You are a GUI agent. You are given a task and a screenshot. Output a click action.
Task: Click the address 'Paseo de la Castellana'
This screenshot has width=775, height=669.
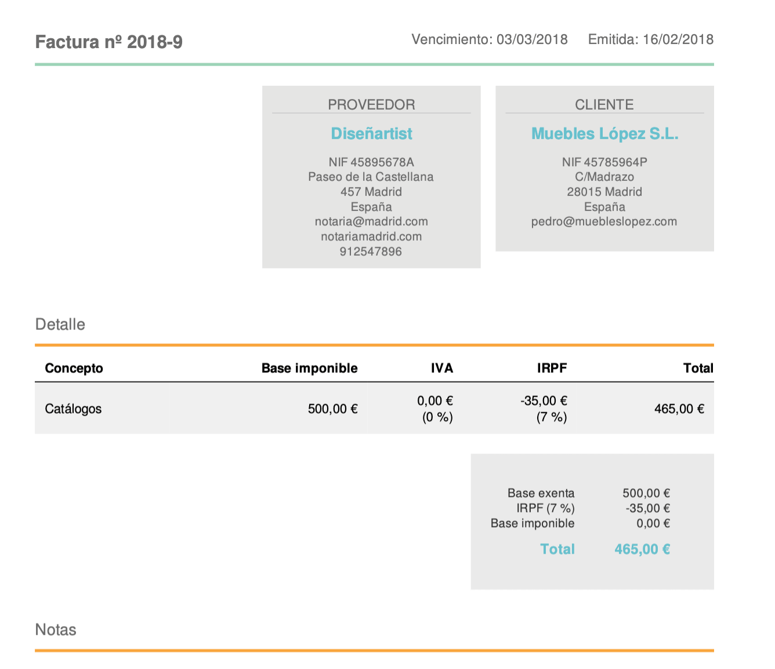click(371, 177)
